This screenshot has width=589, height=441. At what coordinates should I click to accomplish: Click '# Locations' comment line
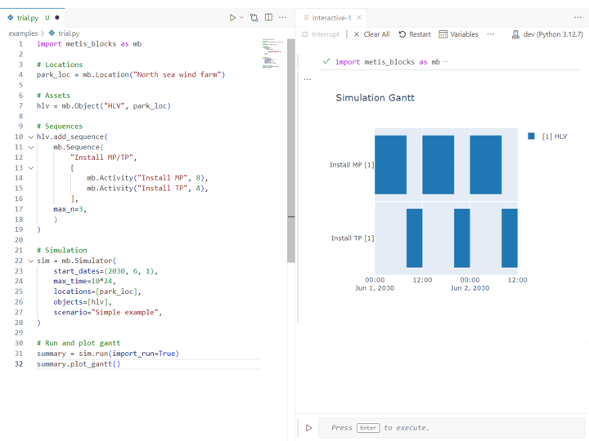point(60,65)
